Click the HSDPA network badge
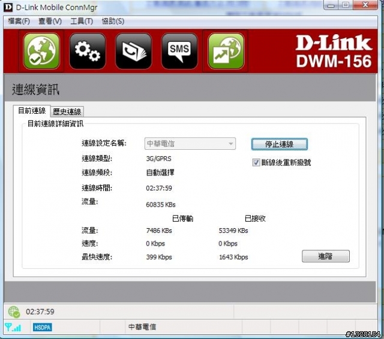 (x=43, y=327)
